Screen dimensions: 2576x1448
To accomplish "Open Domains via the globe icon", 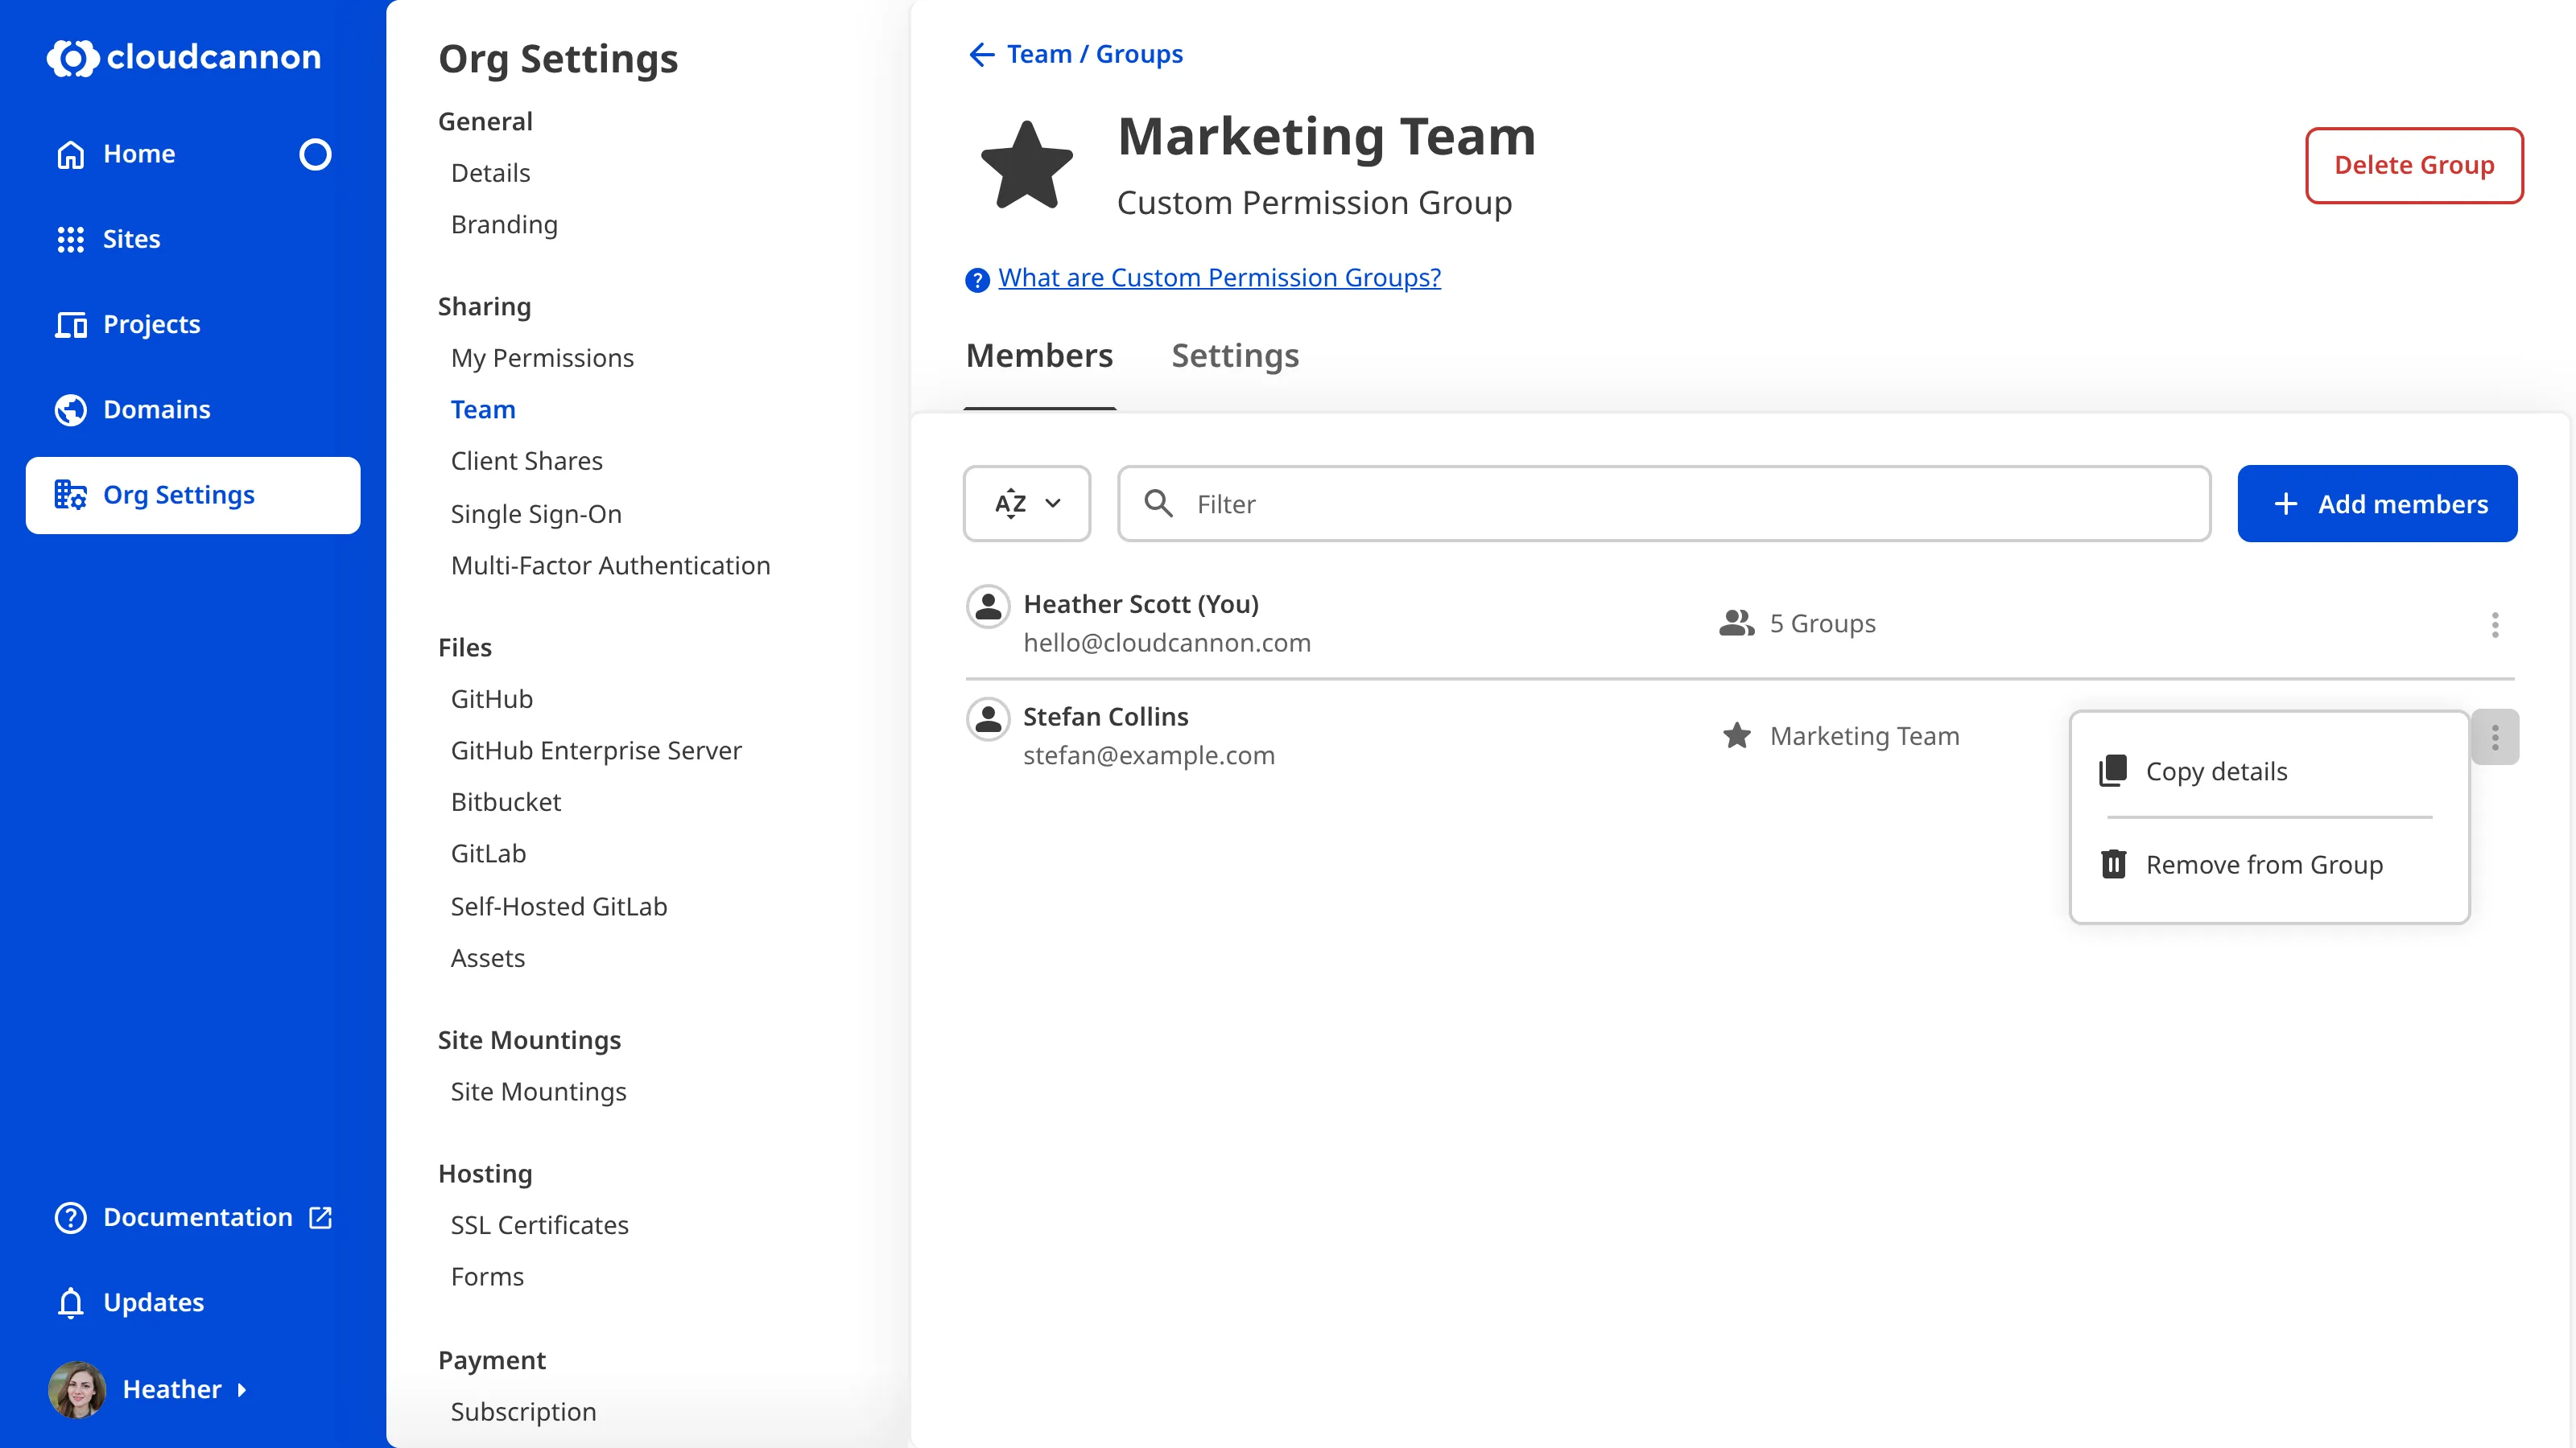I will (70, 409).
